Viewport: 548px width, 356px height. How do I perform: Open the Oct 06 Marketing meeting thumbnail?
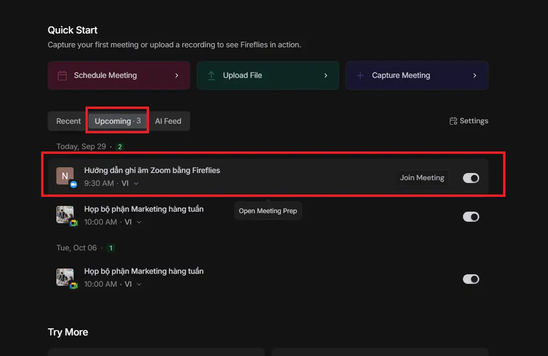click(65, 277)
